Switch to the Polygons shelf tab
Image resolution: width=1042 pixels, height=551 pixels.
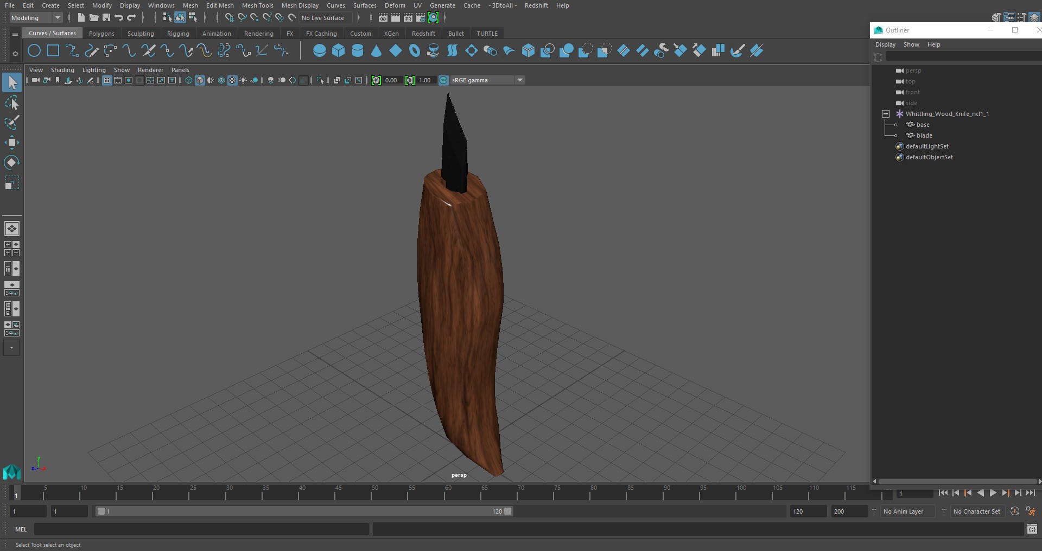[x=101, y=34]
